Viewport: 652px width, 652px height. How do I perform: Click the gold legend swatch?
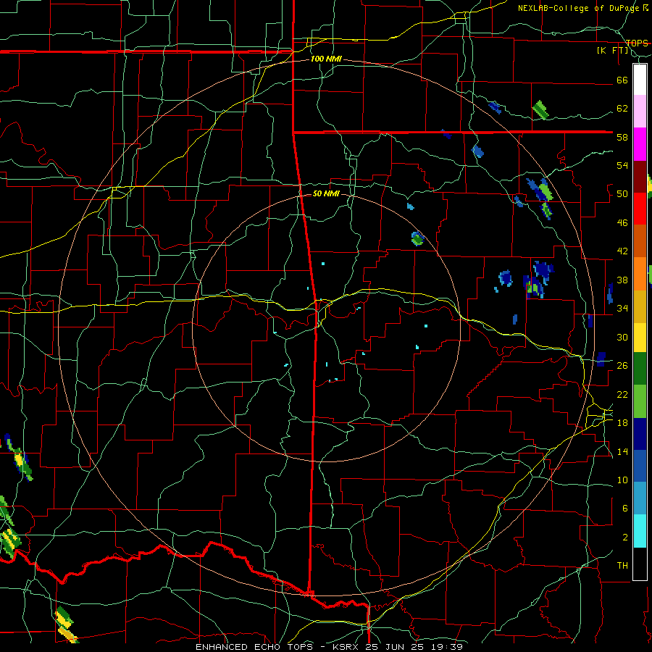(640, 306)
